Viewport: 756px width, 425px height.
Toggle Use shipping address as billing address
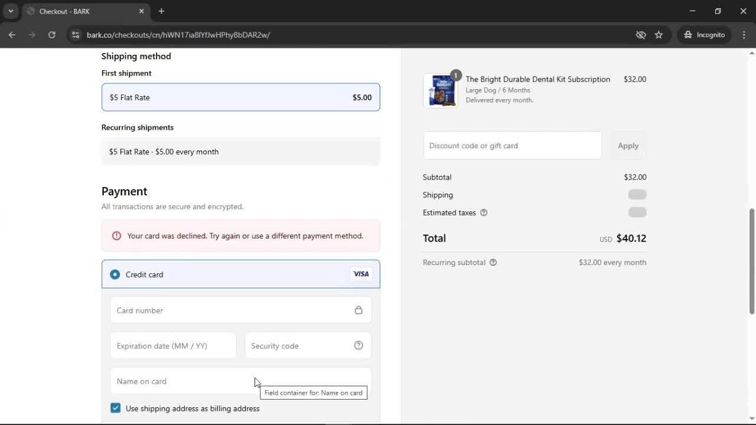(115, 408)
